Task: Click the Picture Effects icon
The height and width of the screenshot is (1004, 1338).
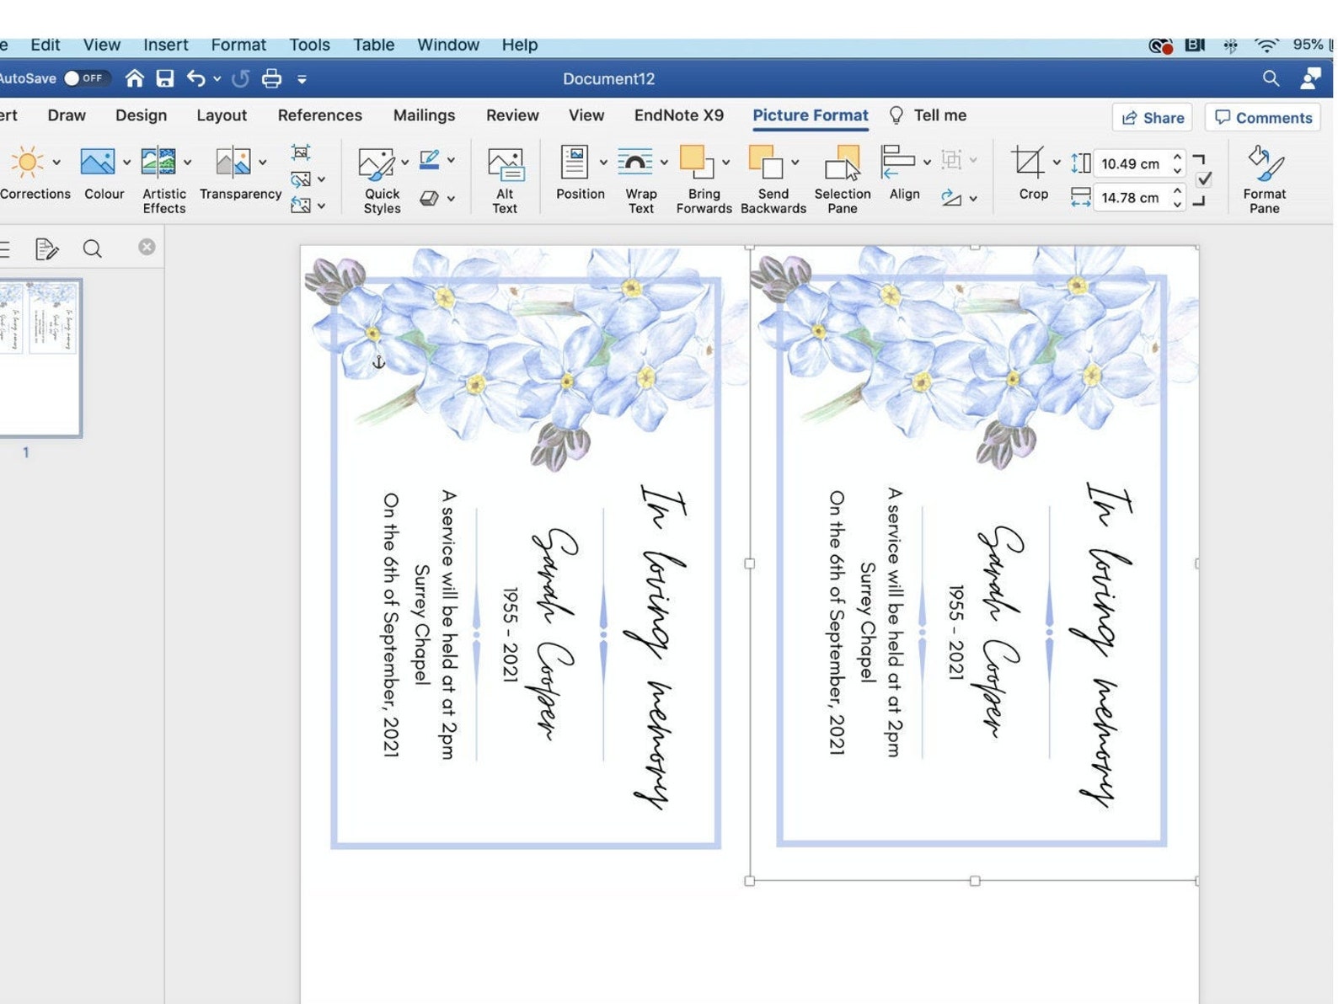Action: (x=429, y=198)
